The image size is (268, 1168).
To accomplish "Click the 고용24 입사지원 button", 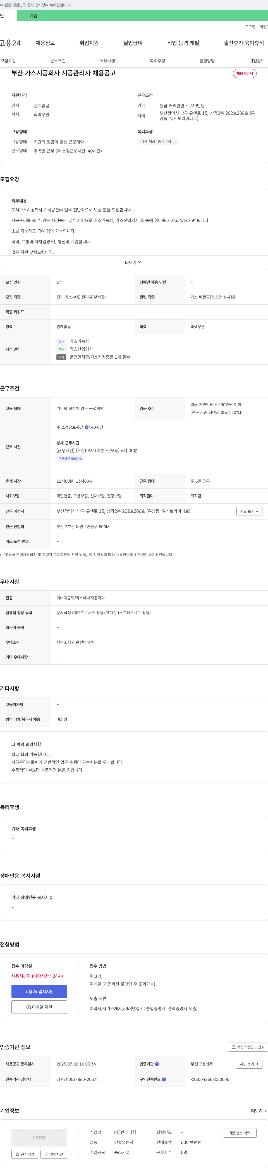I will pos(39,991).
